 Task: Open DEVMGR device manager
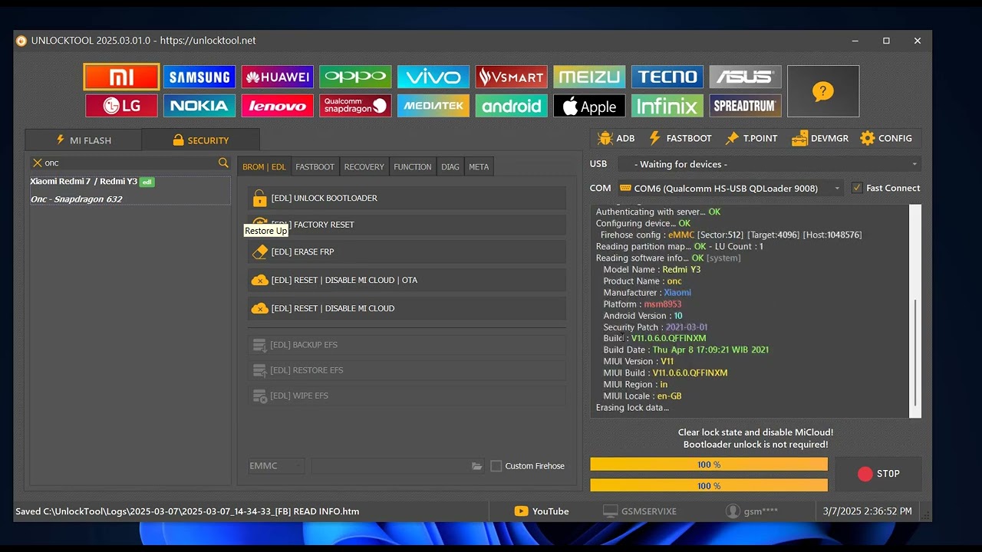(x=820, y=138)
